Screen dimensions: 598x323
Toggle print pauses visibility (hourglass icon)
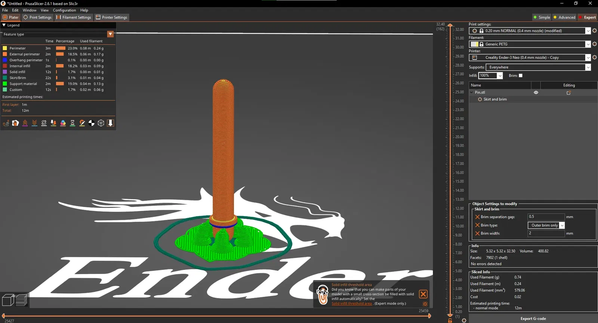tap(73, 123)
